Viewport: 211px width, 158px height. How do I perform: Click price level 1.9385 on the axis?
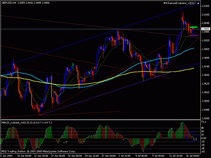click(206, 118)
